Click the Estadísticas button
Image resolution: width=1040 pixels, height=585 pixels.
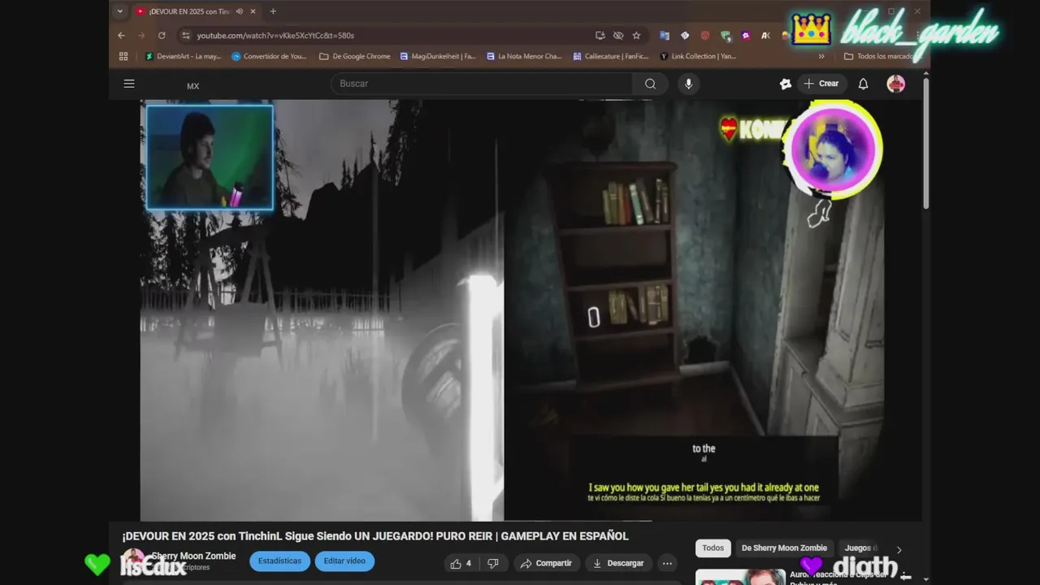(x=279, y=561)
